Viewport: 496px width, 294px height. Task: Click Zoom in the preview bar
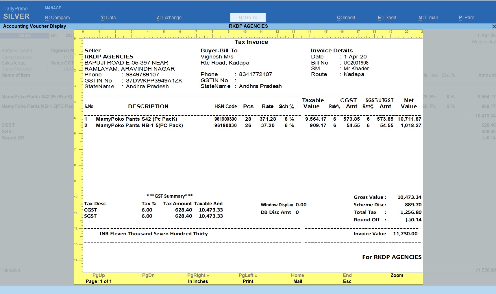click(x=397, y=275)
